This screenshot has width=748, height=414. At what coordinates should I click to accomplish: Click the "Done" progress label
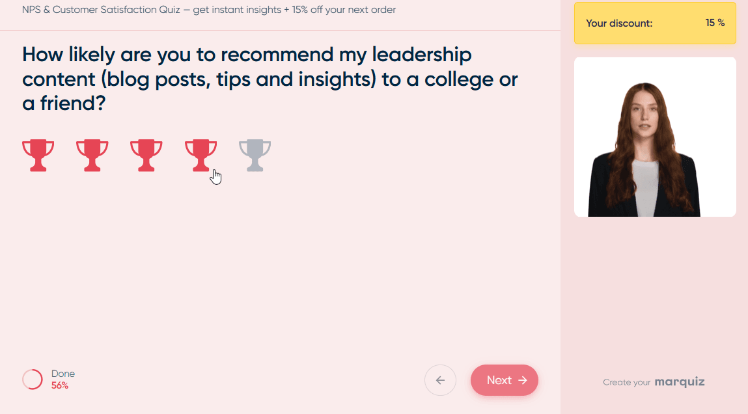pyautogui.click(x=63, y=374)
